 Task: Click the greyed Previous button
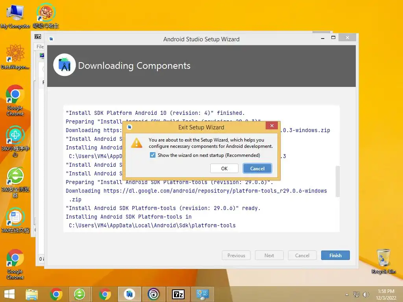[236, 255]
